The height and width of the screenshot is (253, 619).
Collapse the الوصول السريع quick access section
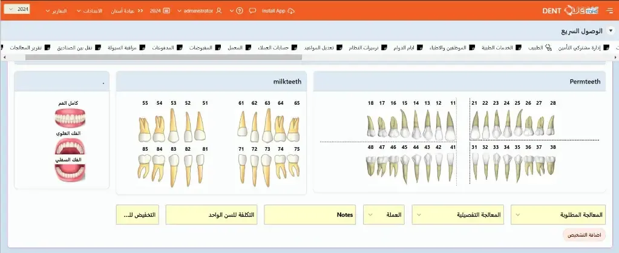click(611, 30)
